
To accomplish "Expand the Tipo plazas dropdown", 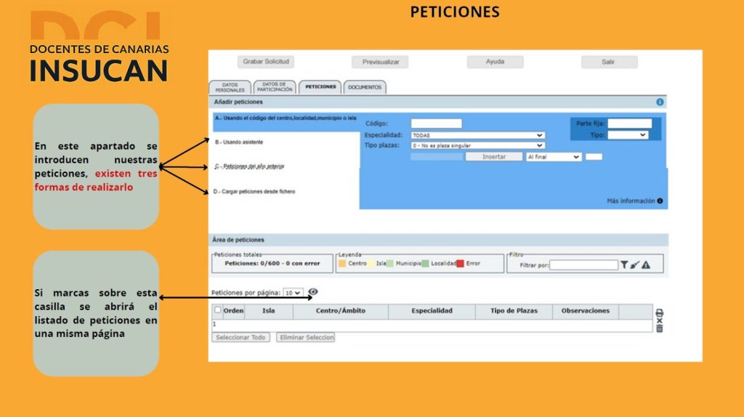I will click(477, 145).
